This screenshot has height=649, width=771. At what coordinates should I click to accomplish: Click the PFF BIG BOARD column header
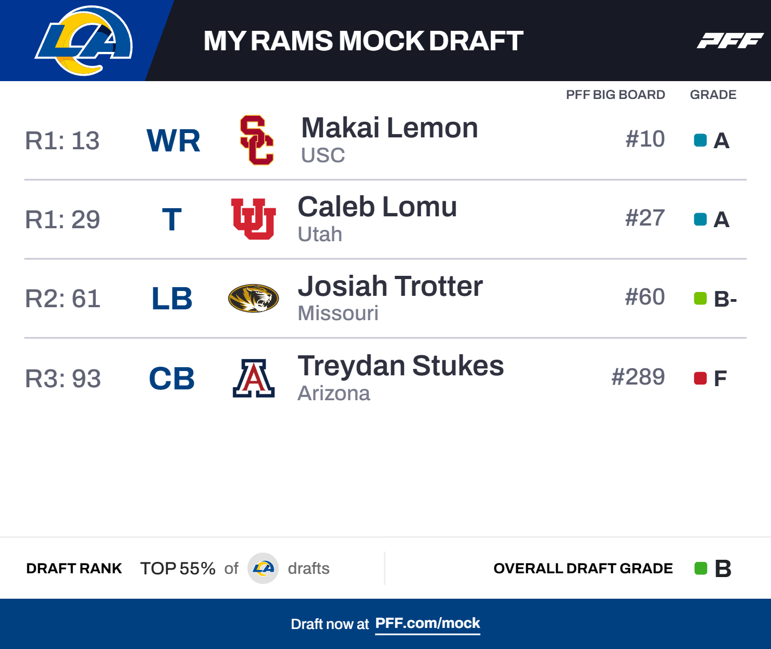point(615,95)
